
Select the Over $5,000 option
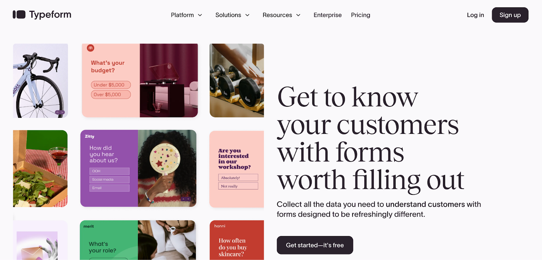111,95
